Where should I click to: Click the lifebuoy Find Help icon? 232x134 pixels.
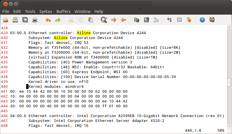pos(212,20)
